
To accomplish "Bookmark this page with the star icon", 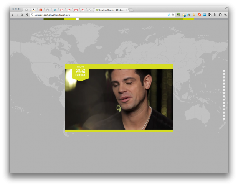I will click(x=173, y=15).
